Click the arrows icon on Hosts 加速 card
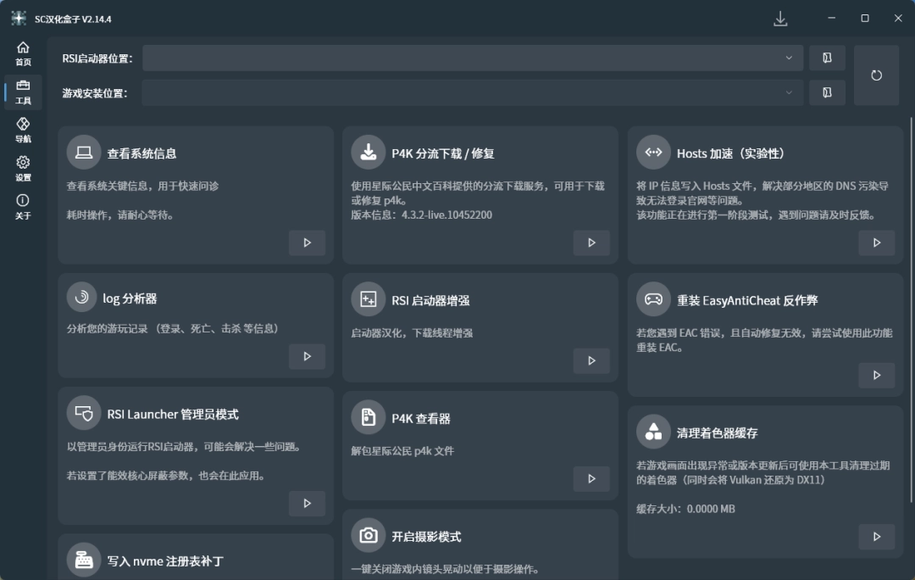Viewport: 915px width, 580px height. point(653,152)
